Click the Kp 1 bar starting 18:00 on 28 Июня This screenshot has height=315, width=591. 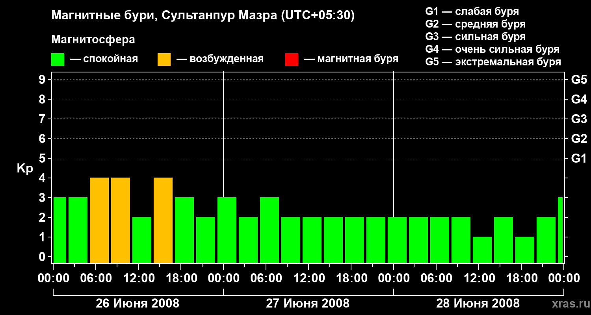pyautogui.click(x=525, y=250)
